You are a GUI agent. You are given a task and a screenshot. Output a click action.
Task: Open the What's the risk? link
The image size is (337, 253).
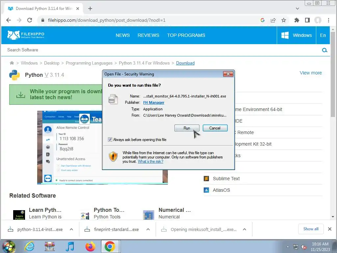(x=150, y=161)
